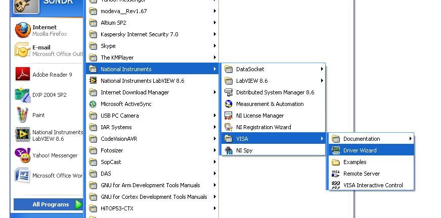Launch DXP 2004 SP2 icon
Viewport: 441px width, 218px height.
22,95
